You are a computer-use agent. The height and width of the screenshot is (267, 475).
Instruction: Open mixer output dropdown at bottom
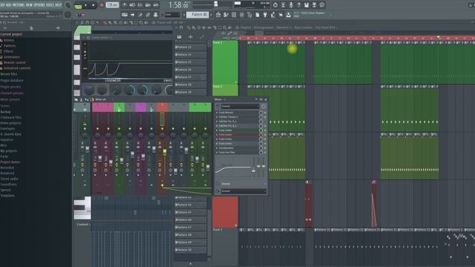243,191
